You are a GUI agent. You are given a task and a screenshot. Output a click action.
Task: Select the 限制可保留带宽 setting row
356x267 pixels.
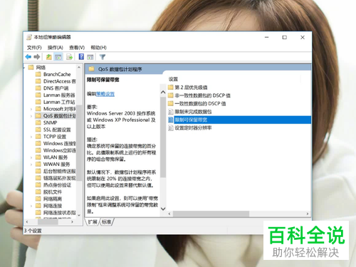[x=239, y=120]
